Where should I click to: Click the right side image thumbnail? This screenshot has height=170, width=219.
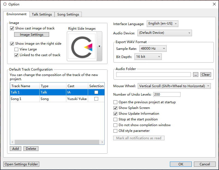pos(82,46)
